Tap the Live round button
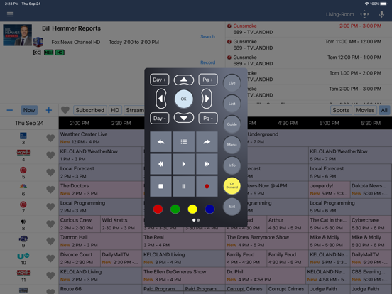The image size is (392, 294). tap(232, 83)
